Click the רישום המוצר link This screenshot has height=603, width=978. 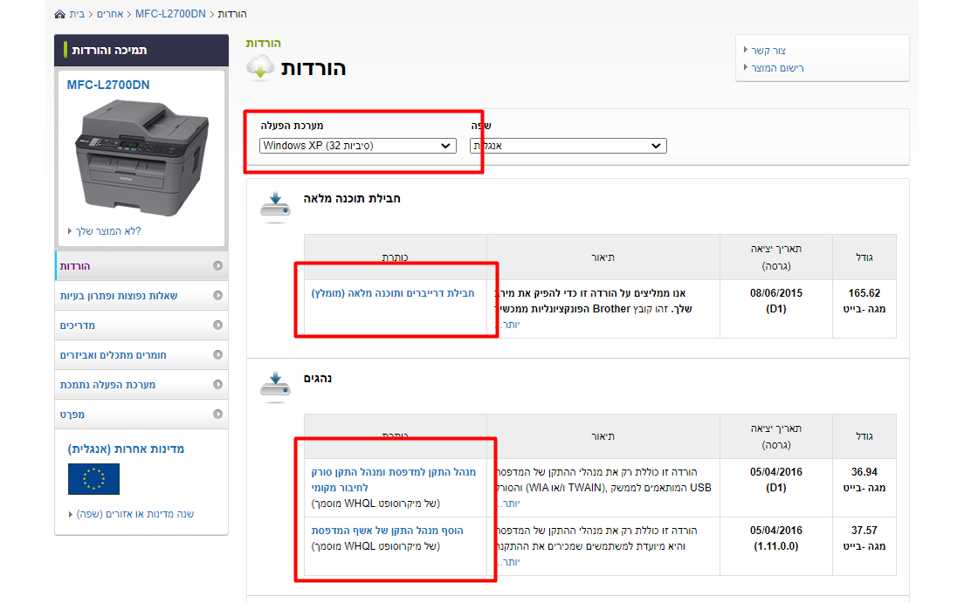click(777, 68)
